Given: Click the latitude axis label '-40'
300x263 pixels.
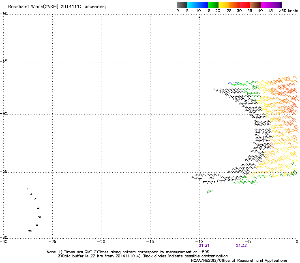Looking at the screenshot, I should click(x=4, y=13).
